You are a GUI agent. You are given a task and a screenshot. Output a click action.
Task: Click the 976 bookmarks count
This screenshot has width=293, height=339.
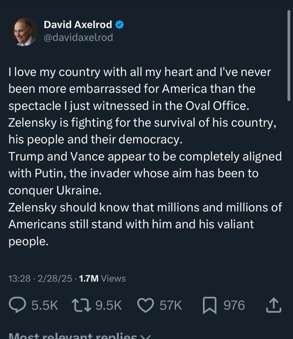[x=234, y=306]
